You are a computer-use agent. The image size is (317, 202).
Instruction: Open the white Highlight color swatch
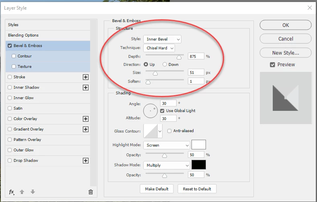199,145
